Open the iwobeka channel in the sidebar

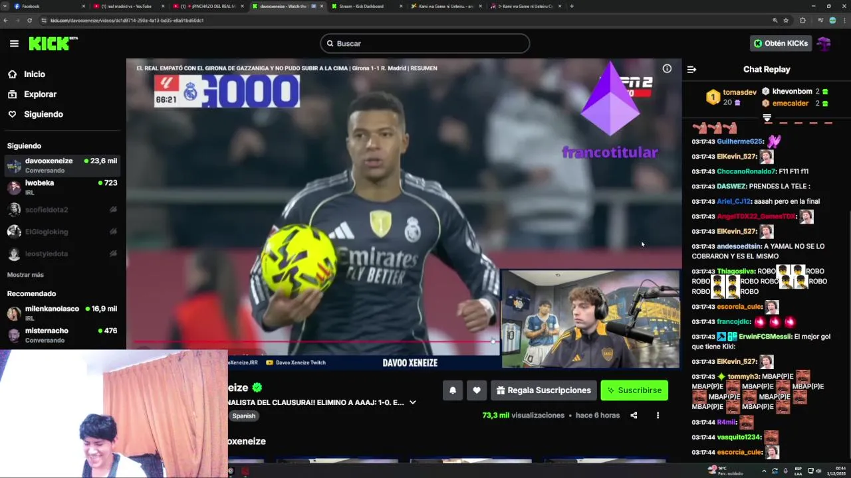62,187
